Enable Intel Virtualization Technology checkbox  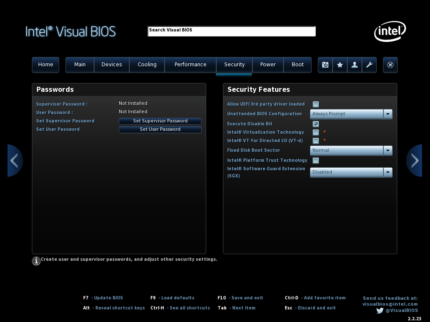pyautogui.click(x=316, y=132)
